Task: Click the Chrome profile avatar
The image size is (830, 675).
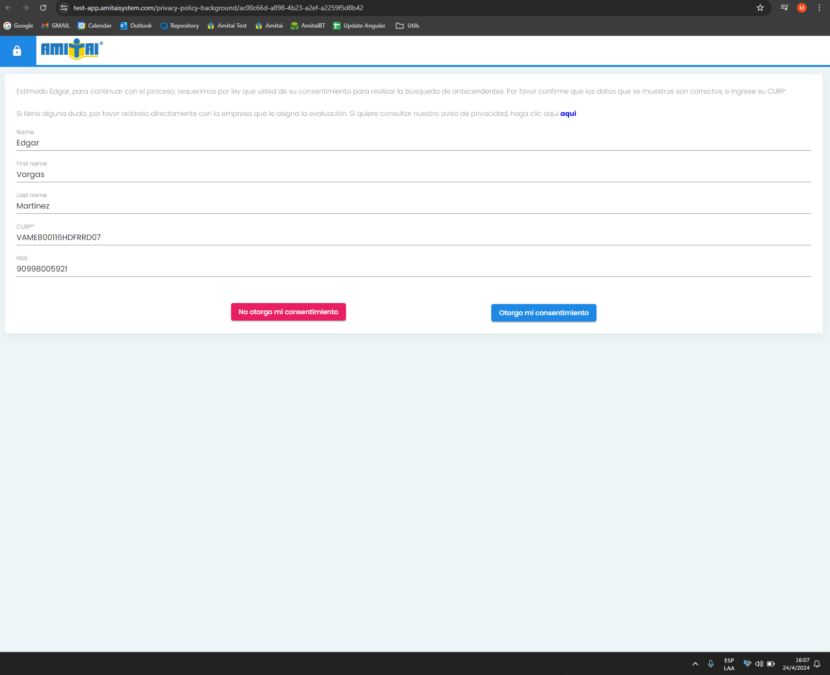Action: [x=801, y=8]
